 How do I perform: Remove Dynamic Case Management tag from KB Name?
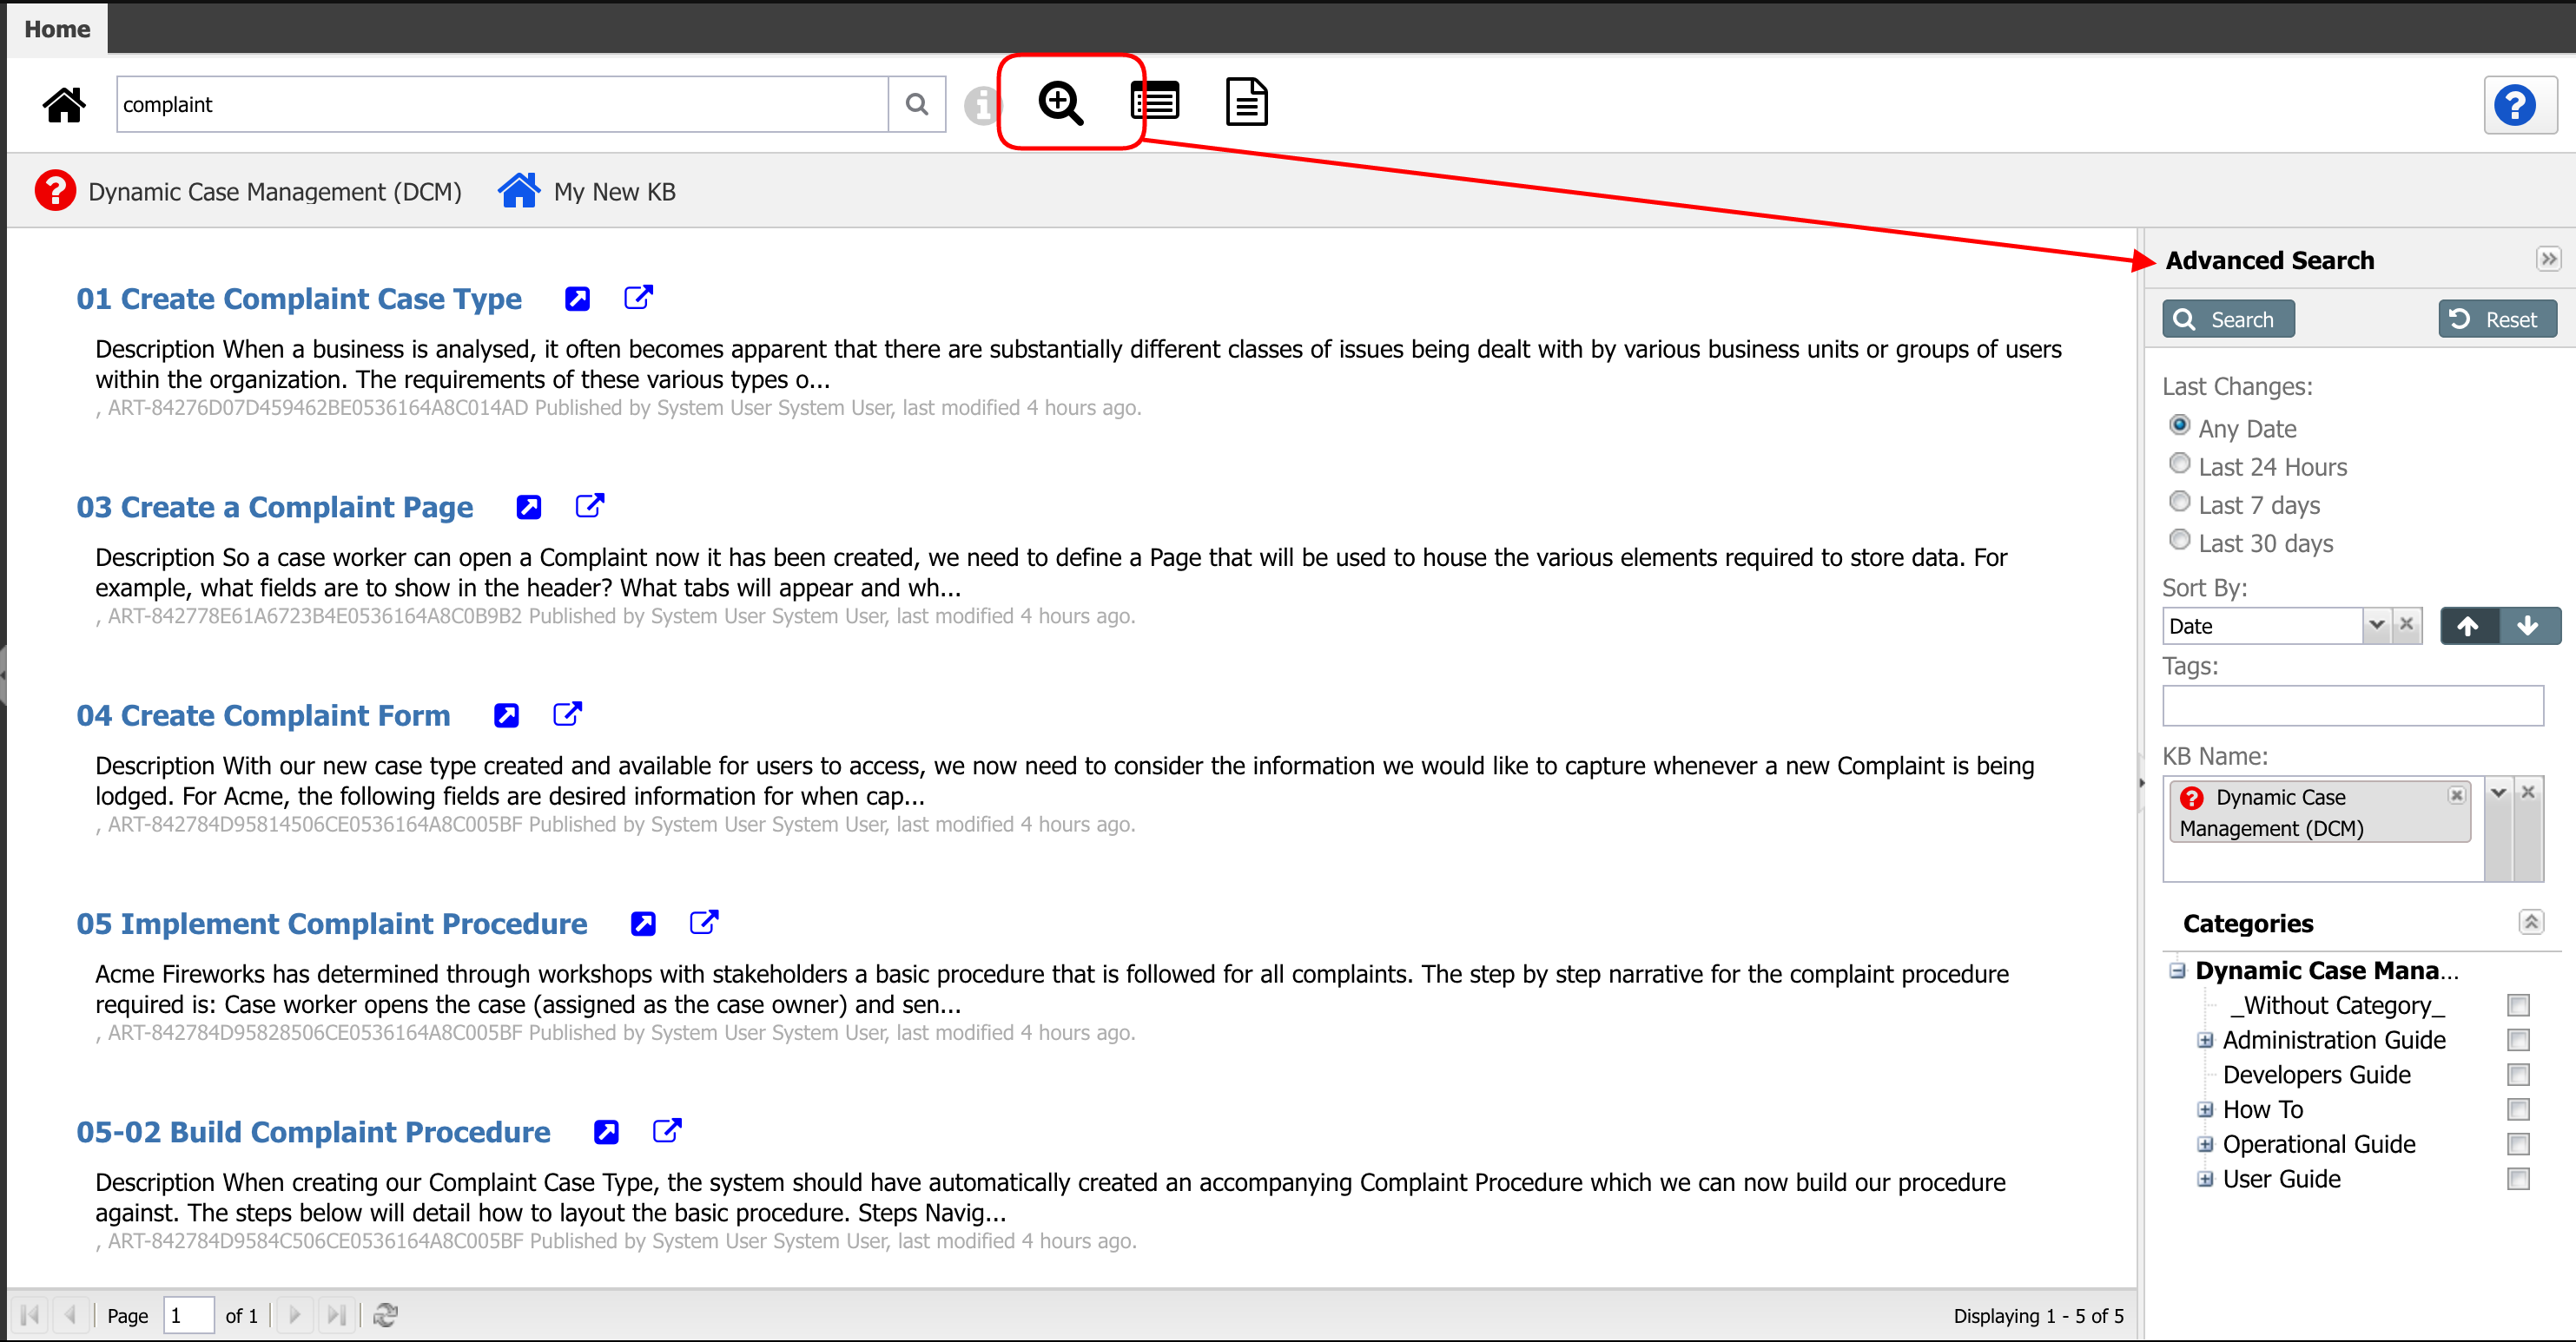point(2456,795)
